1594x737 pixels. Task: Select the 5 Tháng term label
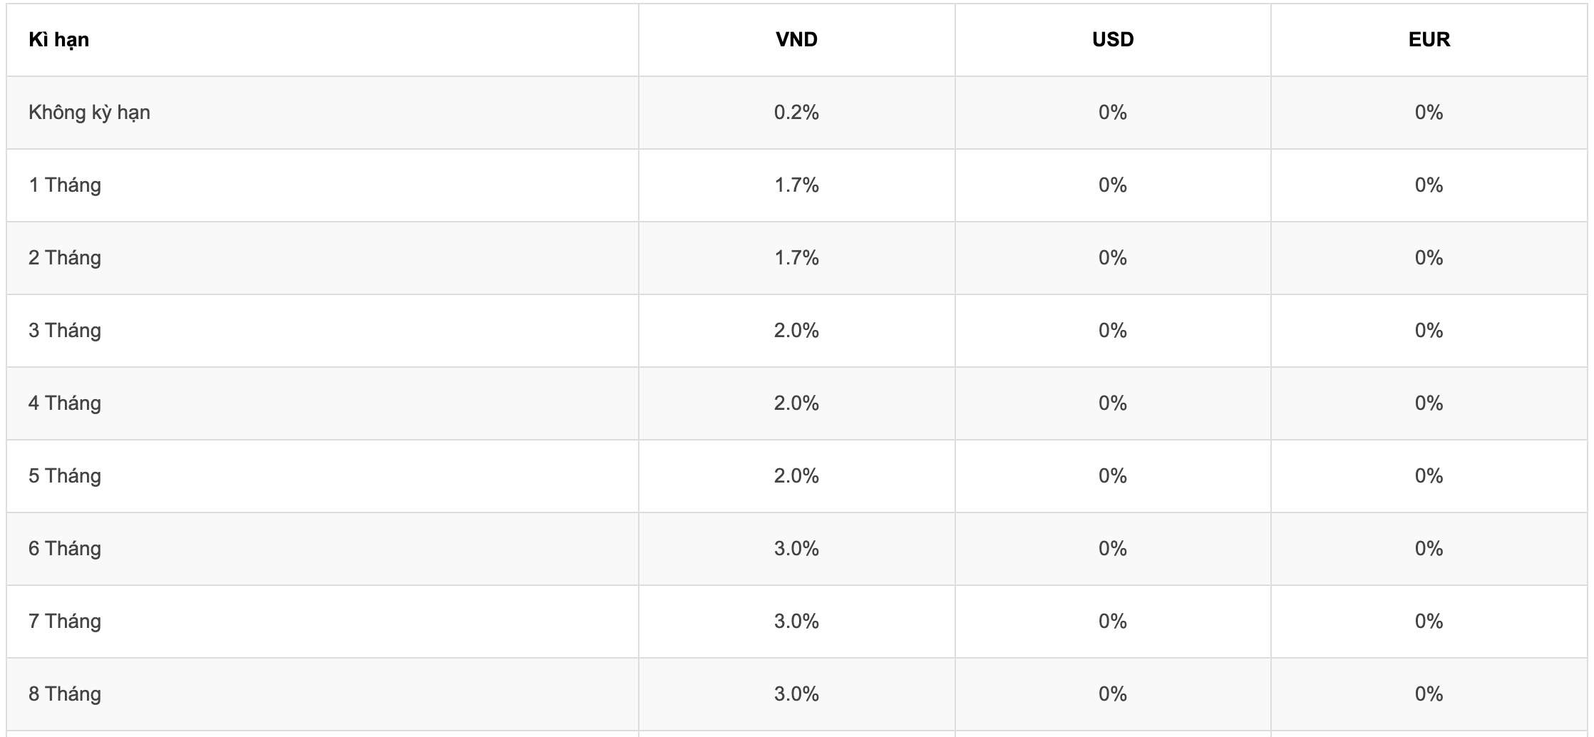pyautogui.click(x=65, y=476)
